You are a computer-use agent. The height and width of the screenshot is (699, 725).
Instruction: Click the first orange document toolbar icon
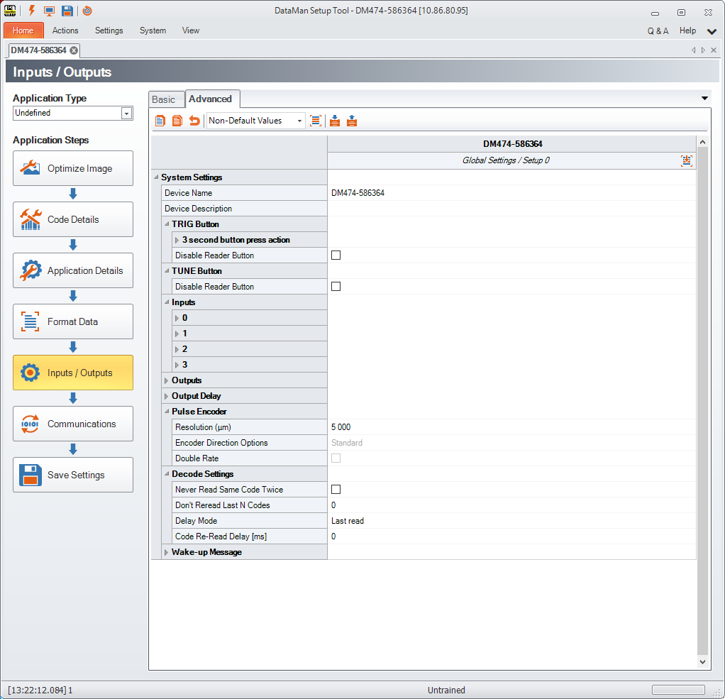[x=160, y=121]
